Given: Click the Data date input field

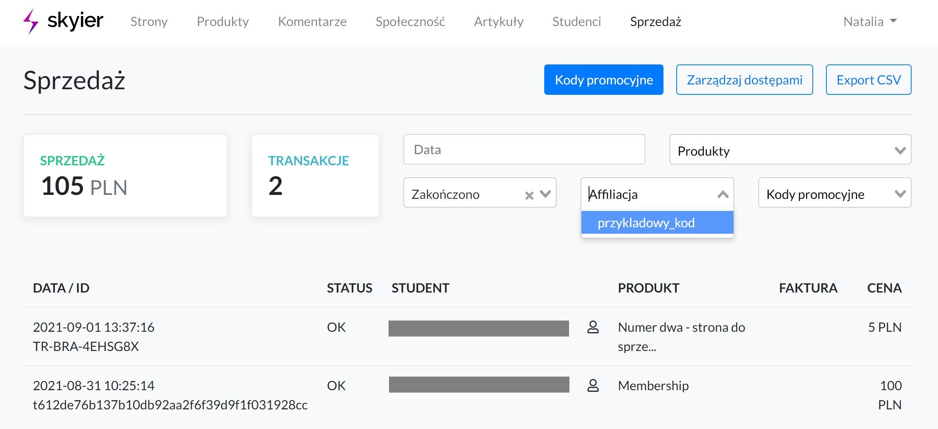Looking at the screenshot, I should click(524, 150).
